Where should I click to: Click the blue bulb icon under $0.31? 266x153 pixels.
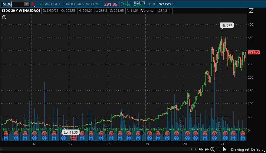tap(16, 138)
